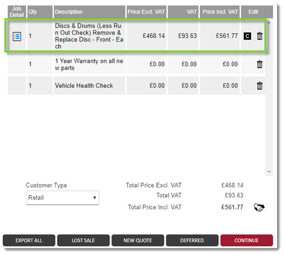Select the Vehicle Health Check row description
Viewport: 284px width, 255px height.
click(x=84, y=86)
